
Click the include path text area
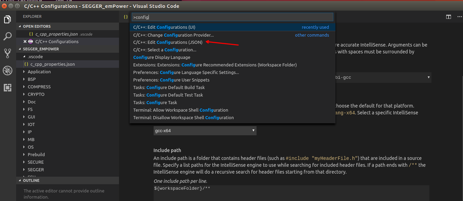291,193
